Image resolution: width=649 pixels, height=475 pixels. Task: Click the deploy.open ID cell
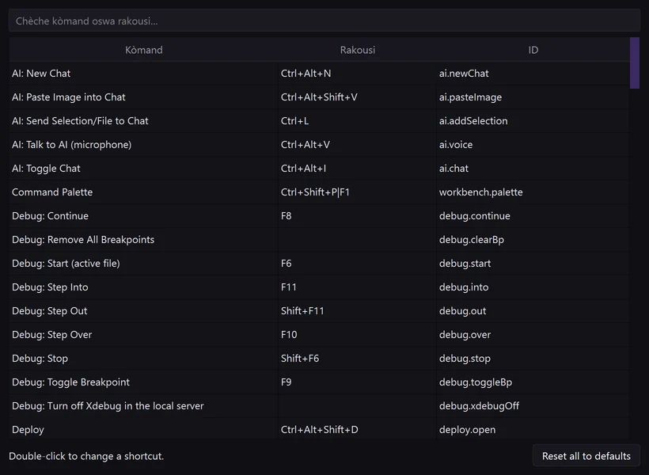533,429
